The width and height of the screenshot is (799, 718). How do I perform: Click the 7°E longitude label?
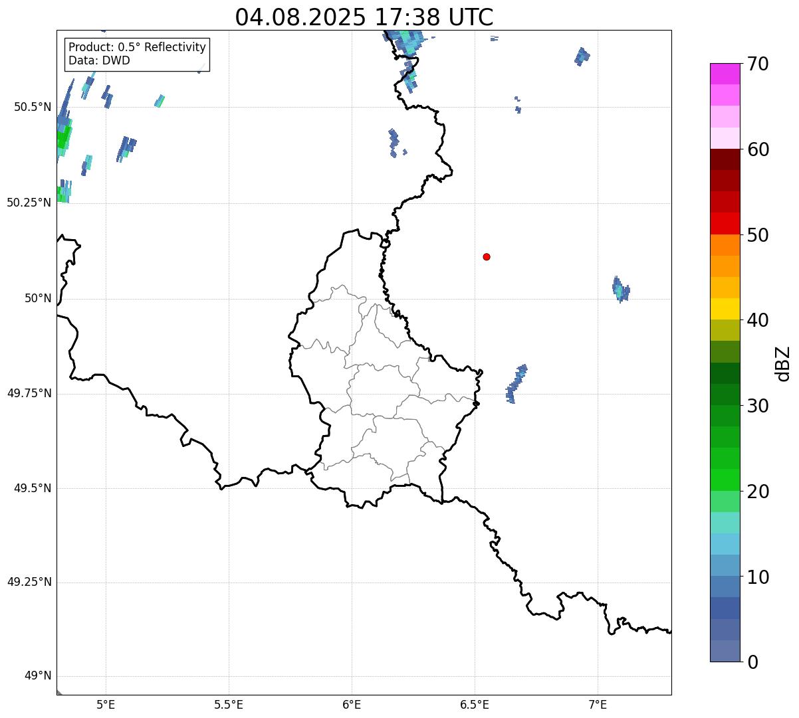598,704
